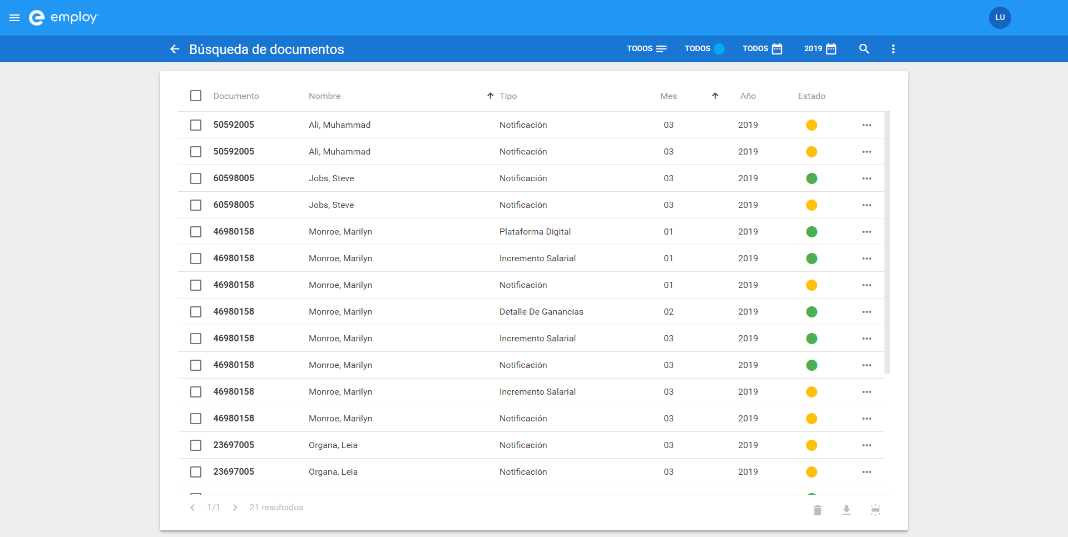
Task: Check the Monroe Plataforma Digital row checkbox
Action: click(x=196, y=232)
